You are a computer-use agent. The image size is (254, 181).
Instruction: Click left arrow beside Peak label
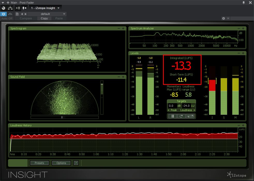pos(168,110)
